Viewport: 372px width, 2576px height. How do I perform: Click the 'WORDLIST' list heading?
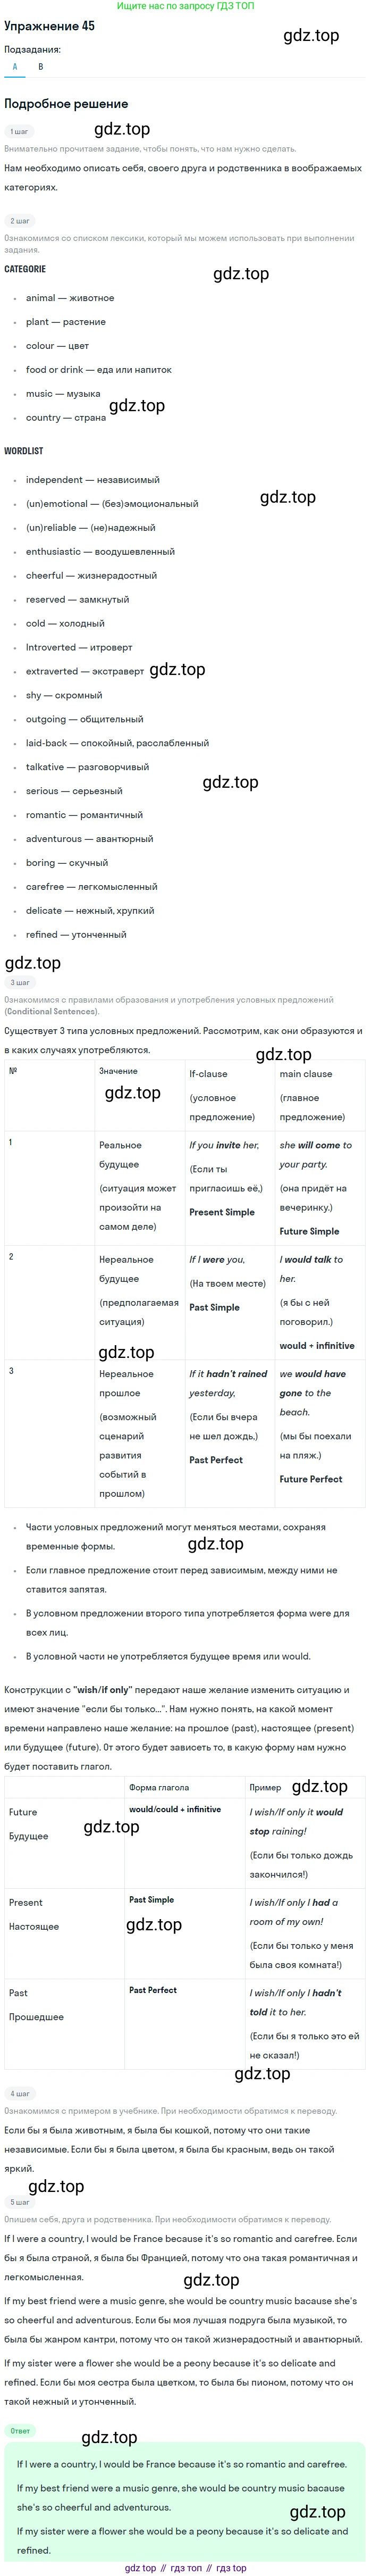coord(23,451)
